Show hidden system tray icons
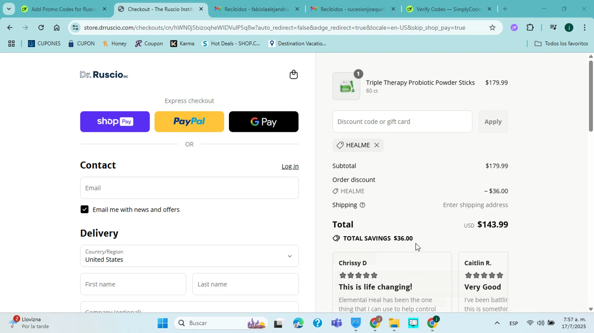The width and height of the screenshot is (594, 333). click(497, 324)
